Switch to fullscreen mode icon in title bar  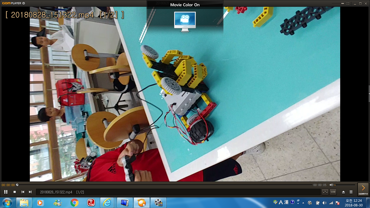coord(348,4)
